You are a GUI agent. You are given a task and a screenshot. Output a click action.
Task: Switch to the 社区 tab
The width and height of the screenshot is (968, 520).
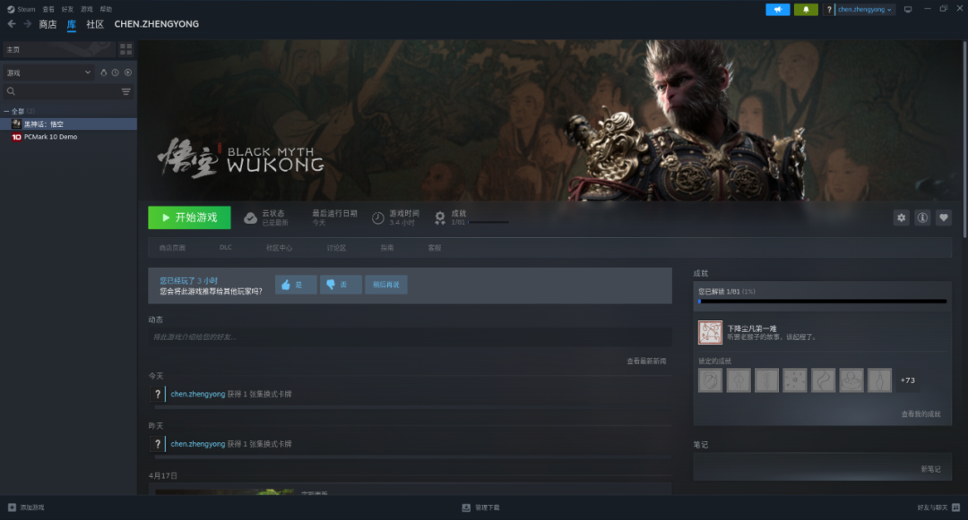[x=95, y=24]
